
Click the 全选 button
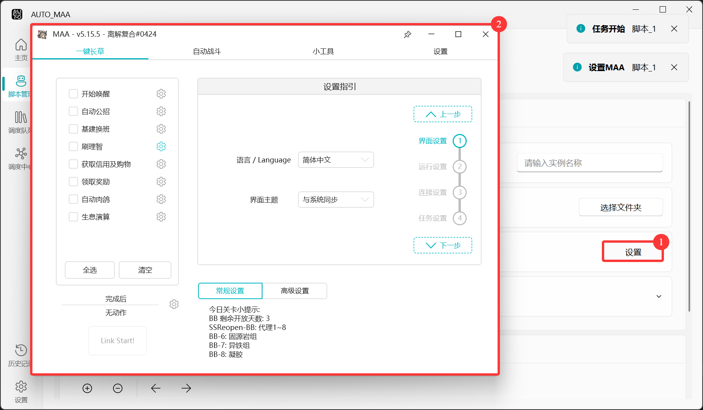[90, 270]
